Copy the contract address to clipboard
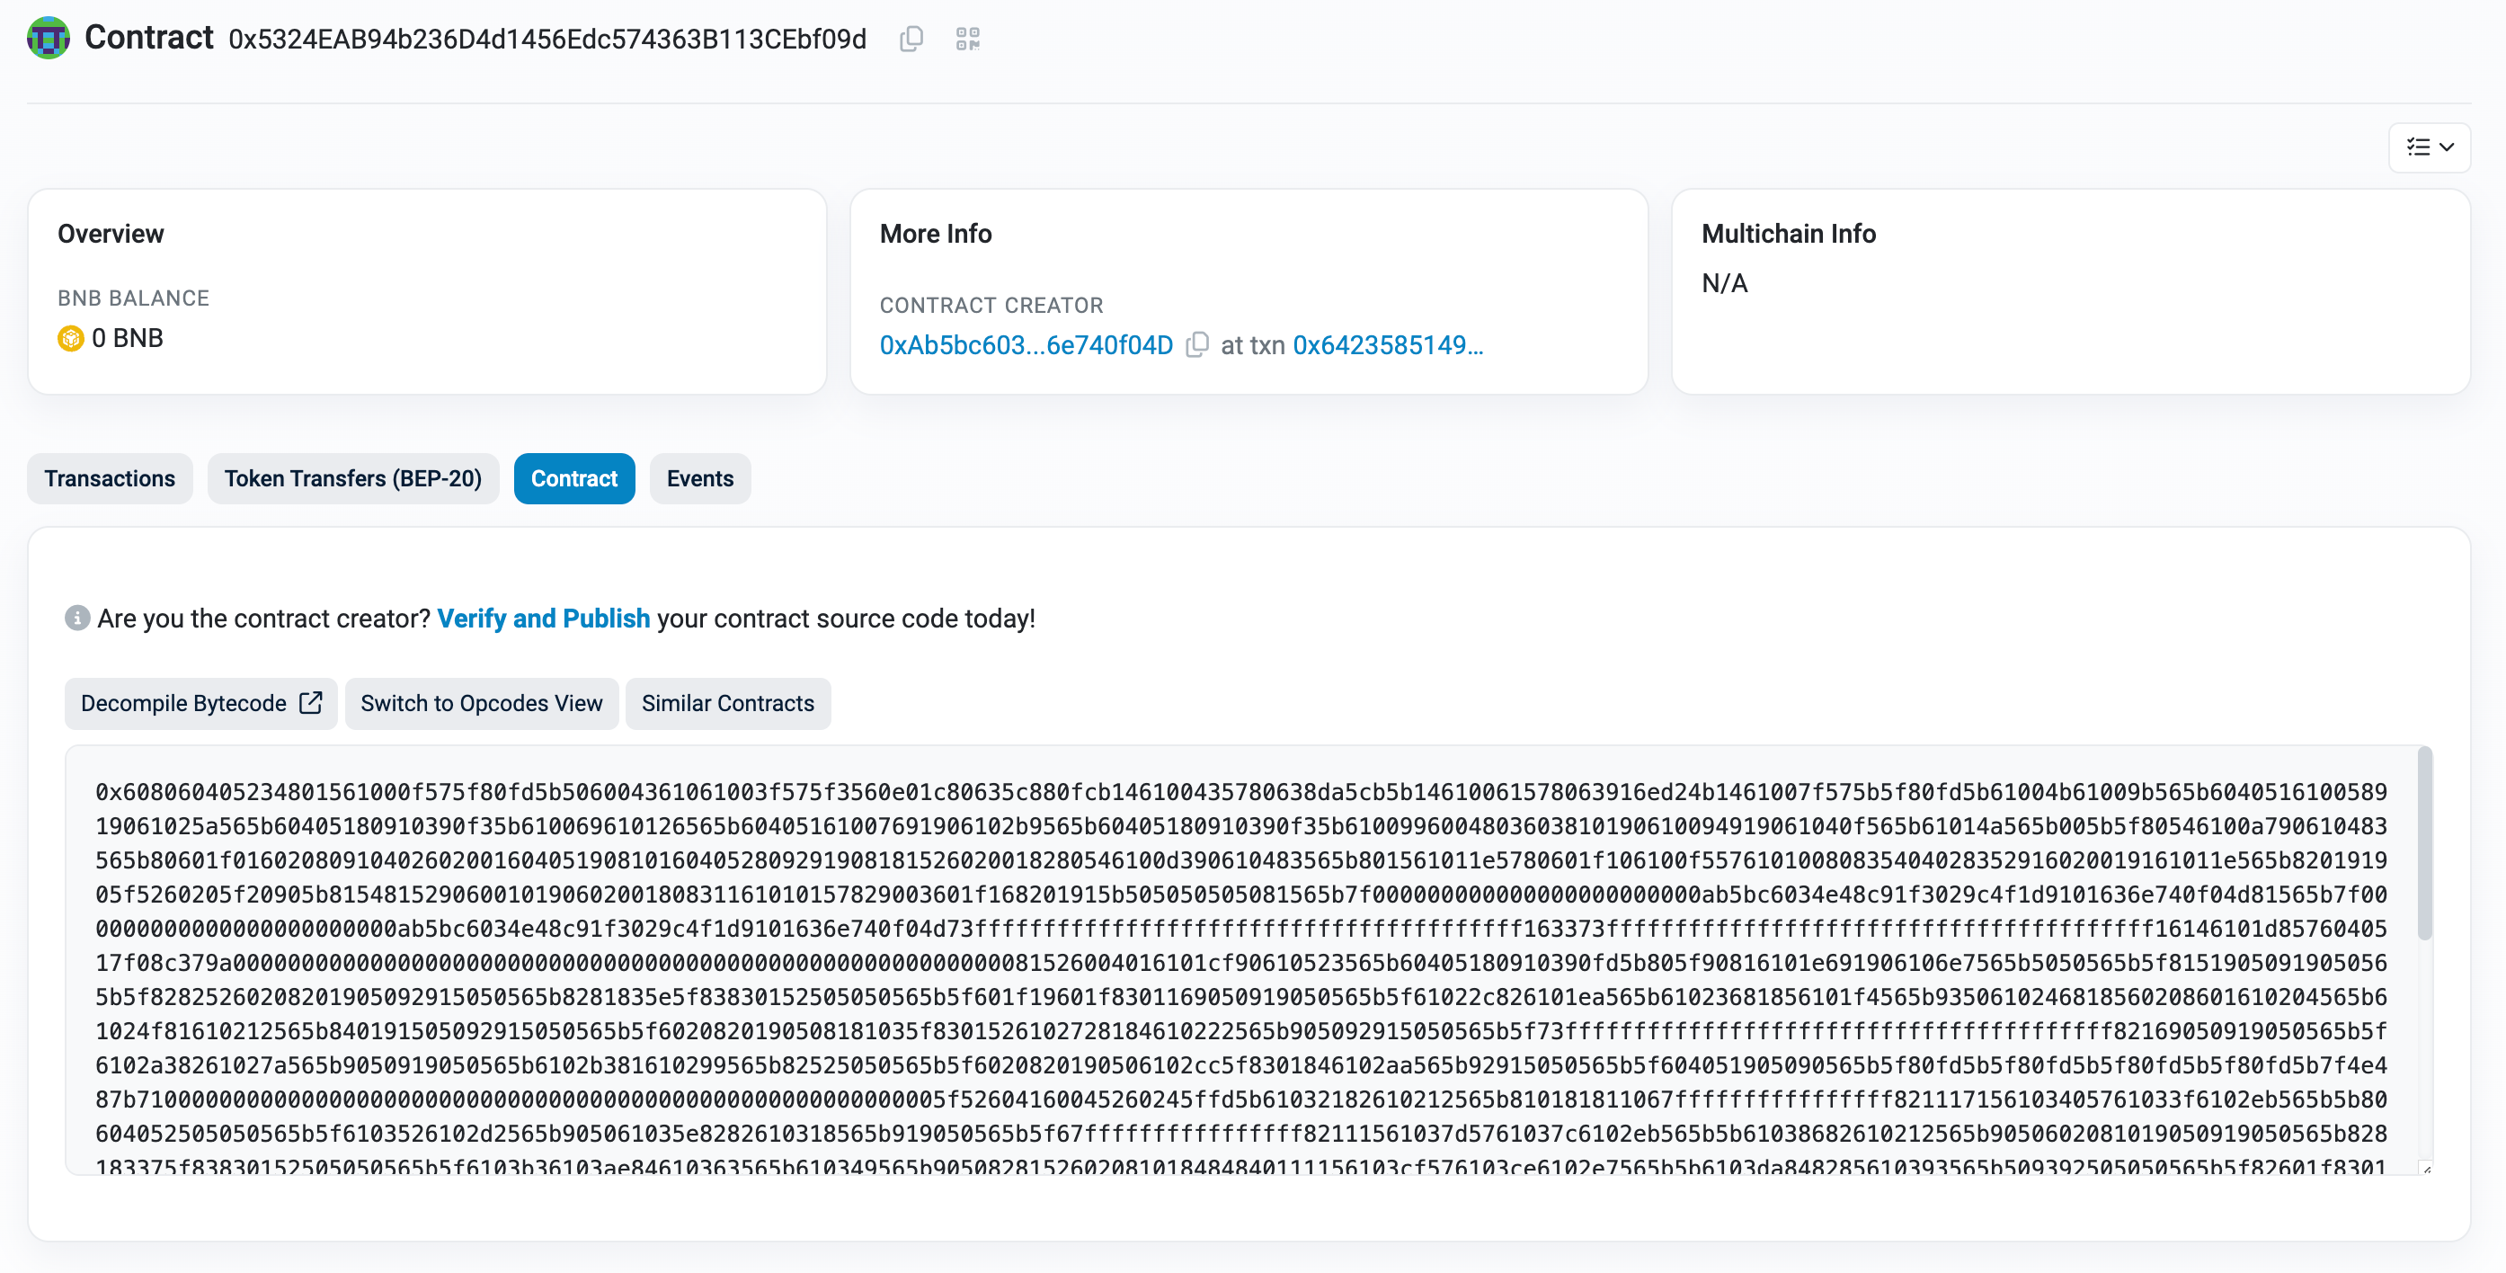This screenshot has height=1273, width=2506. (911, 39)
